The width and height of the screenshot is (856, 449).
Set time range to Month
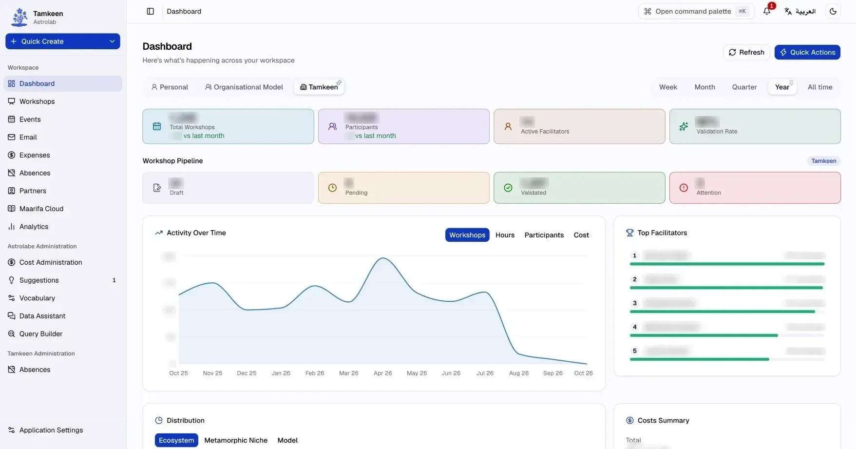(x=704, y=87)
